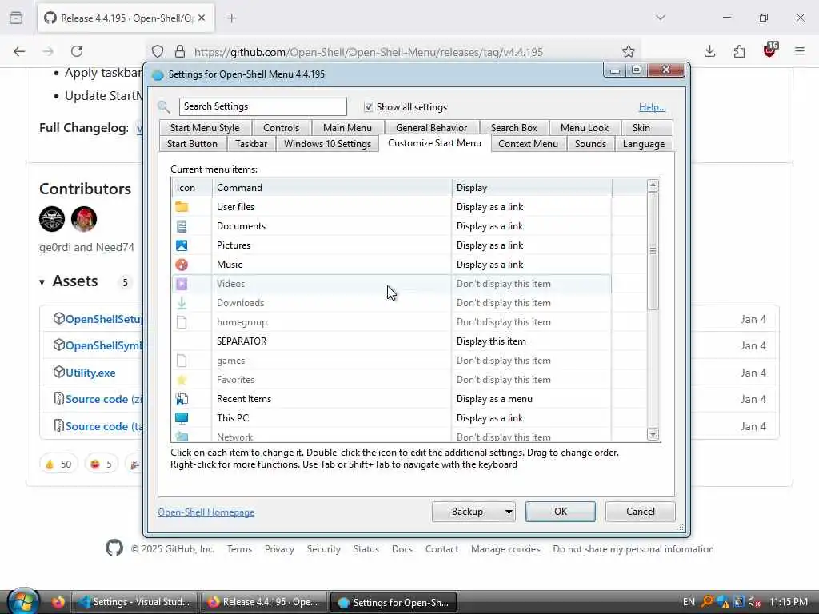Change the Recent Items display setting

[531, 399]
